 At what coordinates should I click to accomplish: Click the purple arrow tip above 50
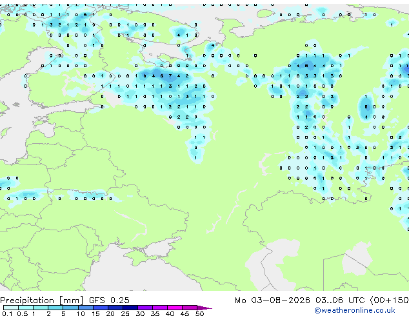[204, 308]
